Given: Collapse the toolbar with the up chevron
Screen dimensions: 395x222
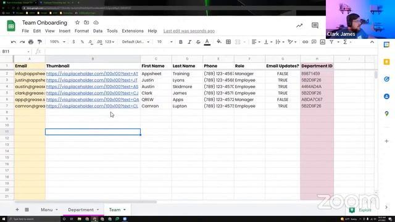Looking at the screenshot, I should (x=372, y=42).
